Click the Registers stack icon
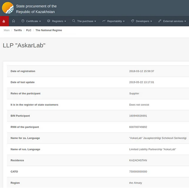Screen dimensions: 189x188 click(49, 21)
